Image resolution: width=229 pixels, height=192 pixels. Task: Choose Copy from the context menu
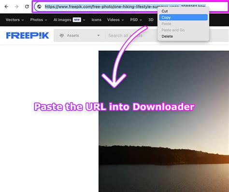(x=183, y=17)
